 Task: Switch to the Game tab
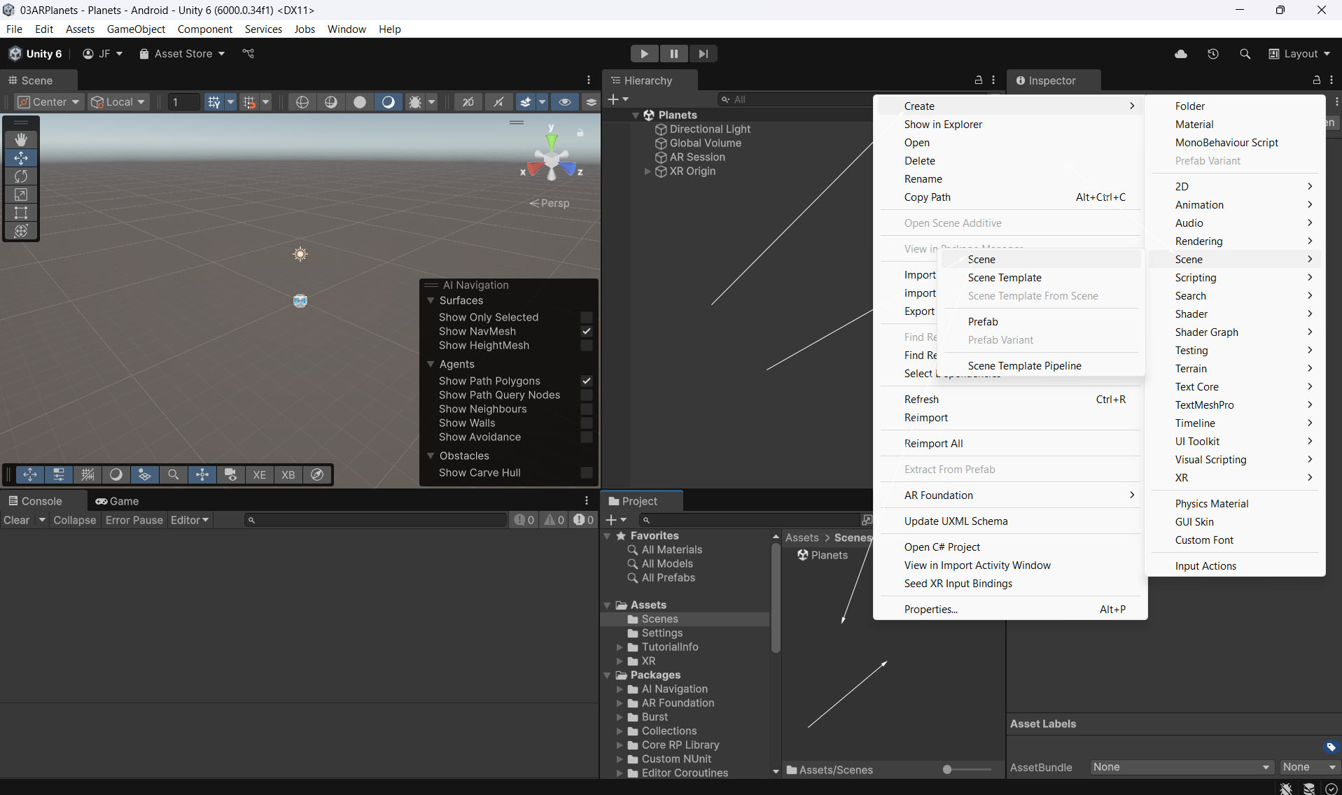pyautogui.click(x=118, y=501)
